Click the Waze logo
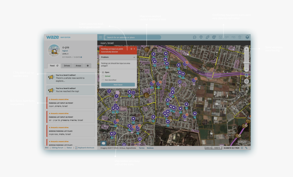 tap(53, 37)
